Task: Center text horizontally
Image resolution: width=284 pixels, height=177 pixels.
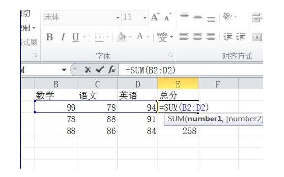Action: (197, 37)
